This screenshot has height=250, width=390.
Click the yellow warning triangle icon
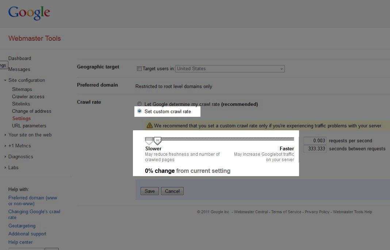click(x=149, y=126)
